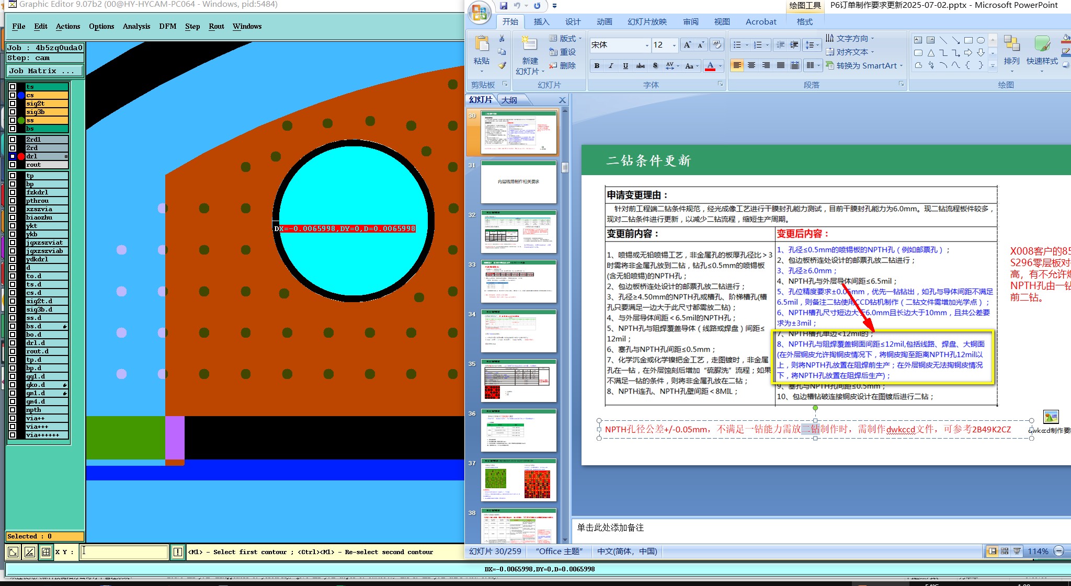
Task: Open the font size 12 dropdown
Action: [x=674, y=45]
